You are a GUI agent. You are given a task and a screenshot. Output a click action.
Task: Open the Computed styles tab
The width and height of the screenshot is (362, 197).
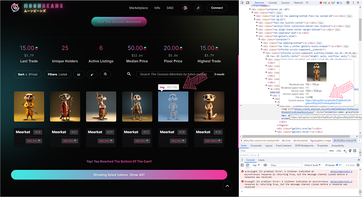pyautogui.click(x=256, y=146)
